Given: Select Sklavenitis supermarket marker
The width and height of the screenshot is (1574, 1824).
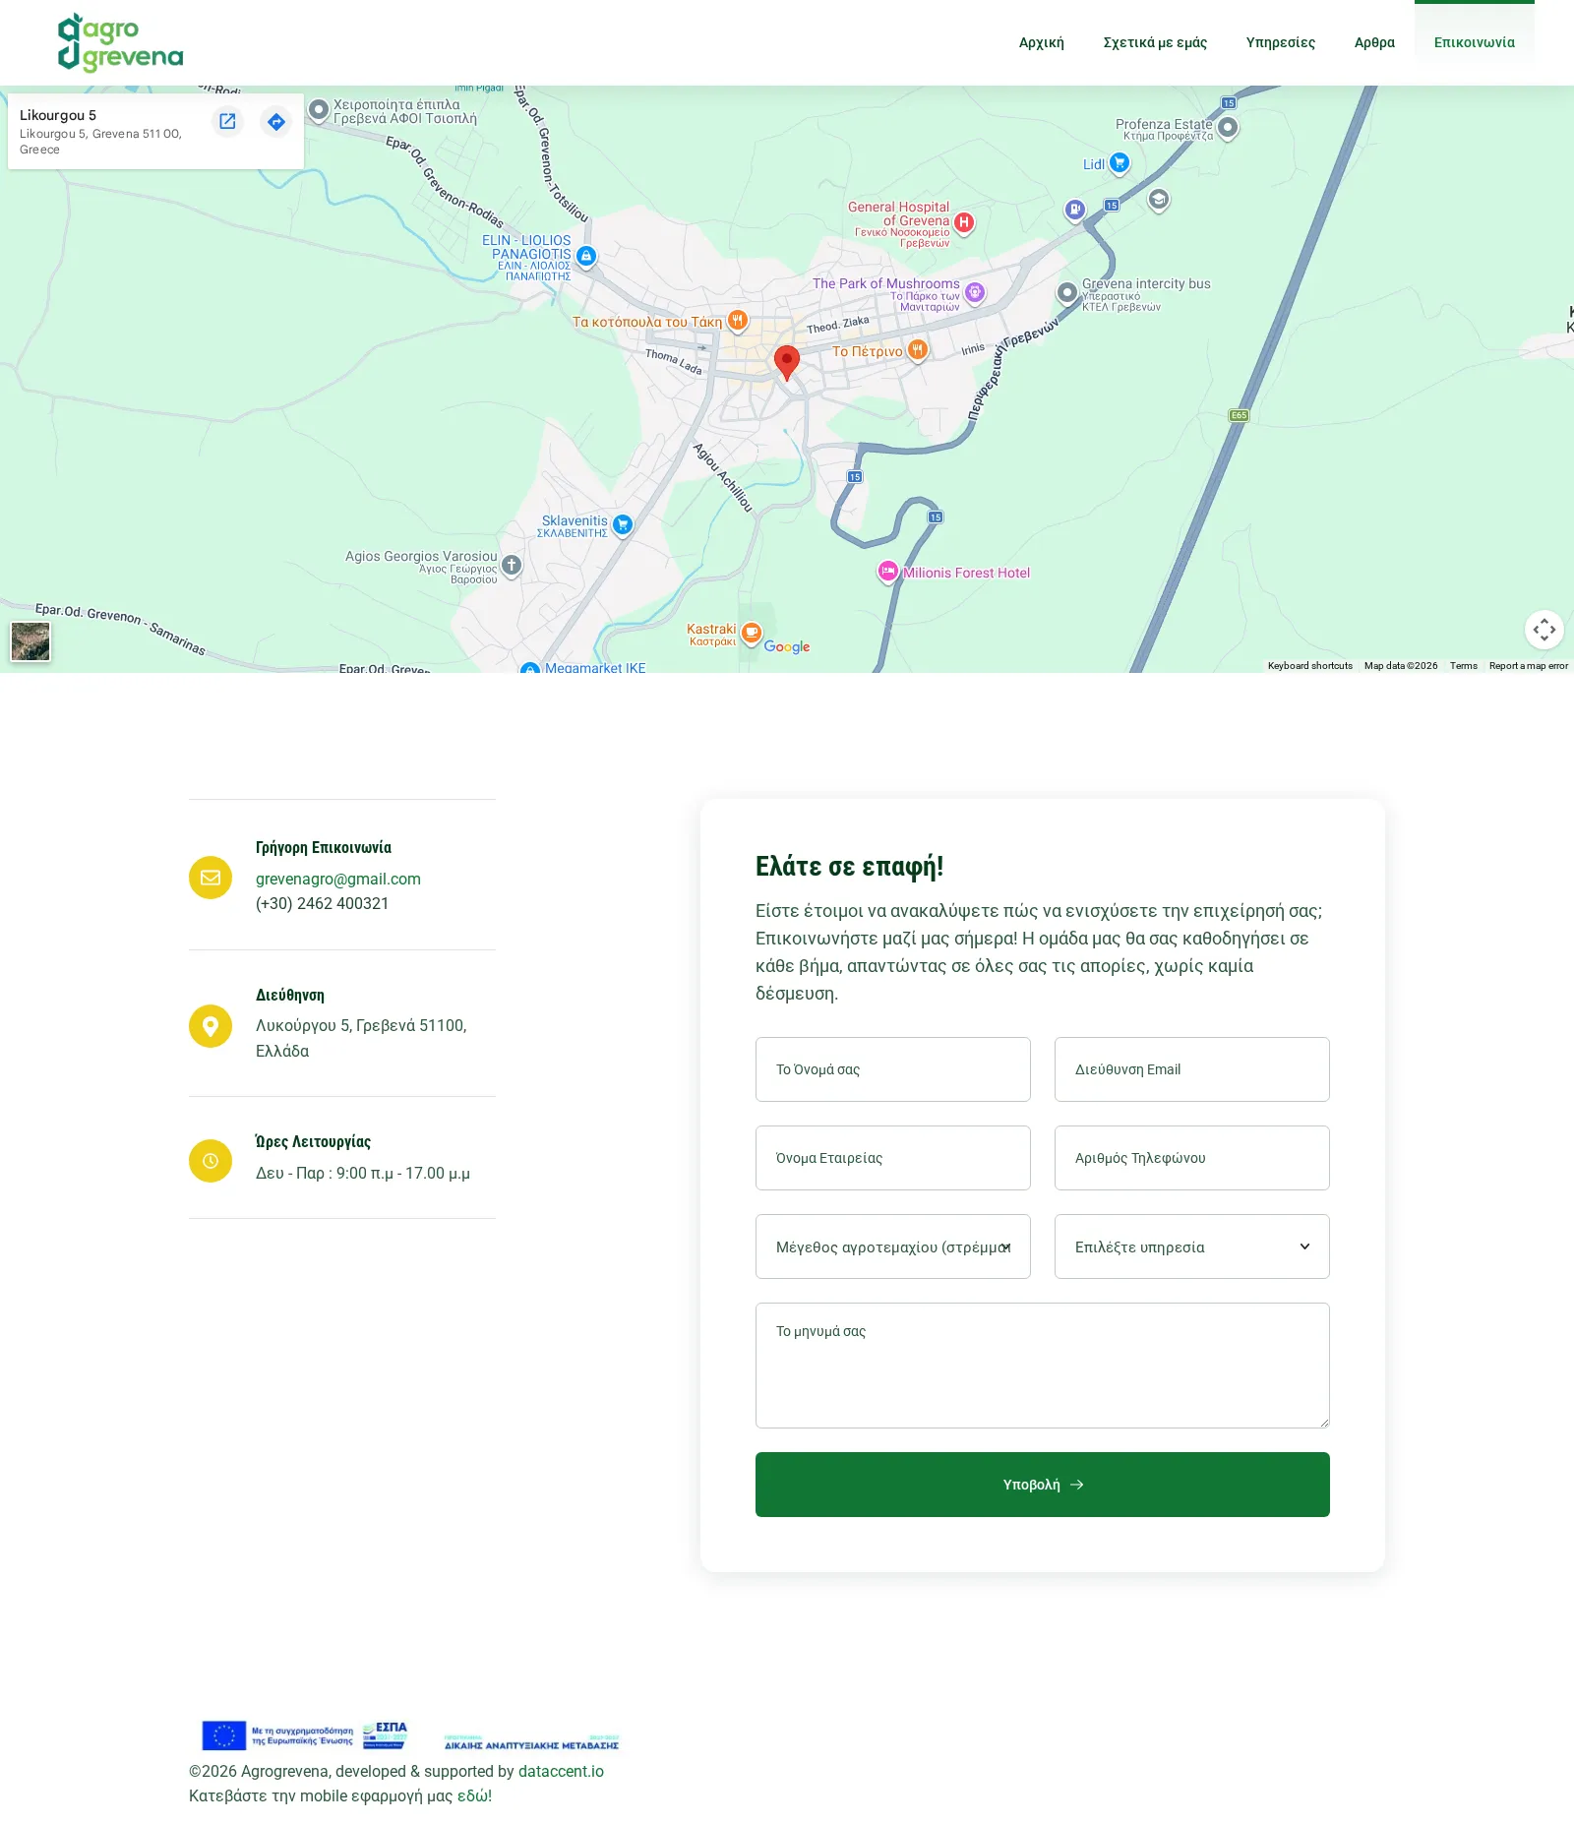Looking at the screenshot, I should point(622,524).
